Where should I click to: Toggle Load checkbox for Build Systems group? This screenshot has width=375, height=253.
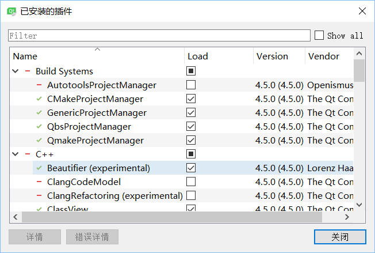coord(191,71)
